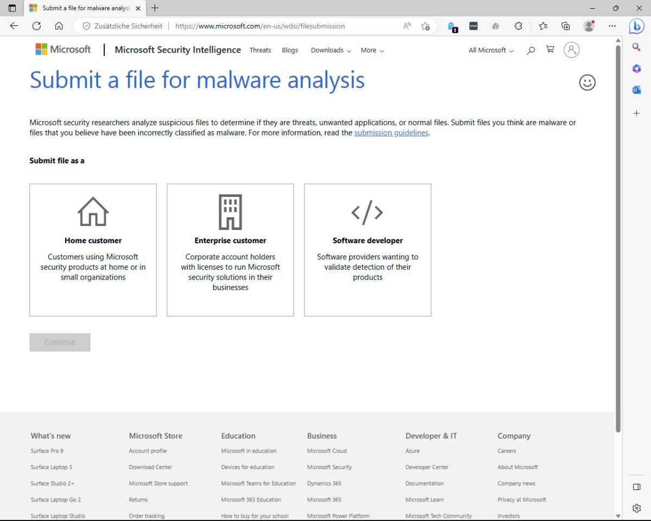The image size is (651, 521).
Task: Open the Careers footer link
Action: tap(507, 451)
